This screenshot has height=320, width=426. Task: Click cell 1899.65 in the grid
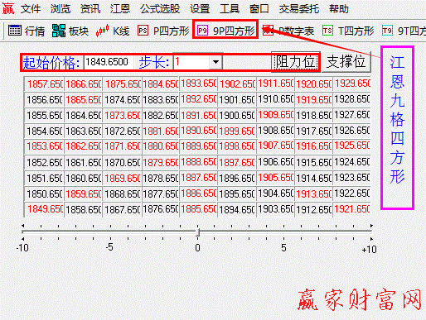tap(237, 131)
